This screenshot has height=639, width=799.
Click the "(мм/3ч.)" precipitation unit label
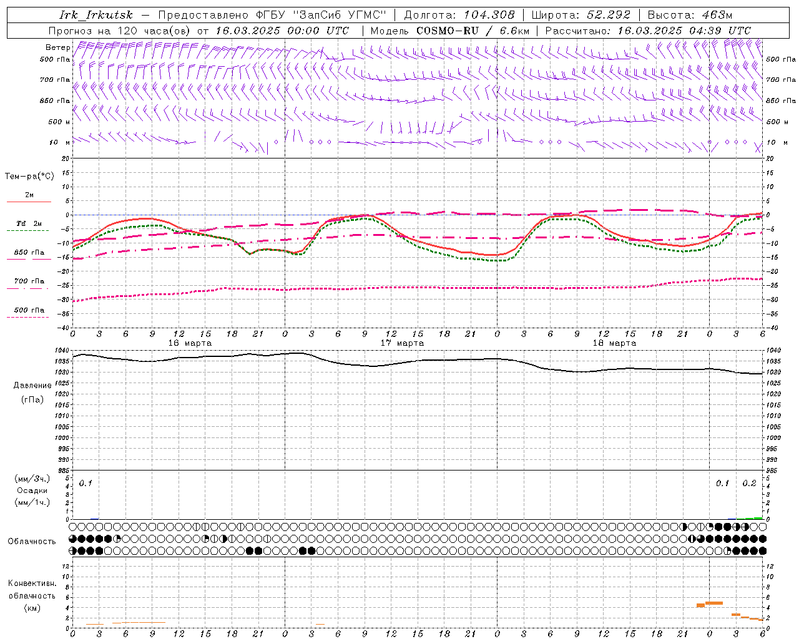32,479
